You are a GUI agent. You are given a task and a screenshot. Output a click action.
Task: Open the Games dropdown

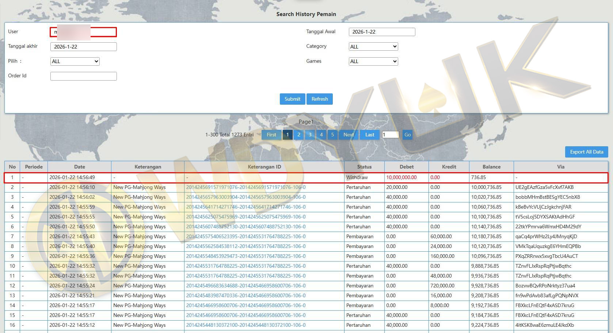tap(373, 61)
